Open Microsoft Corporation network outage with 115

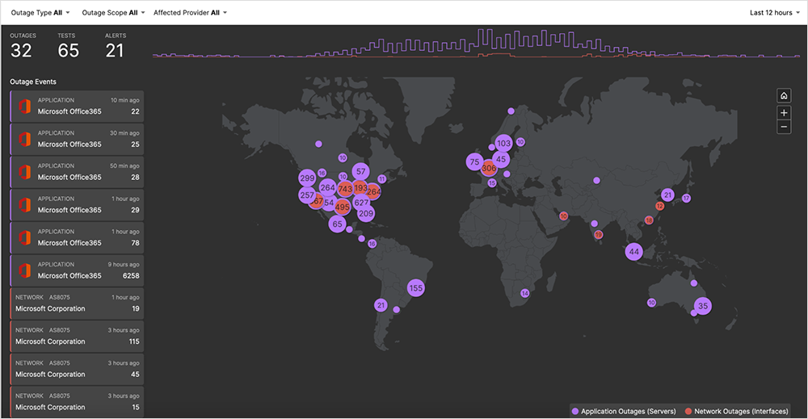(x=77, y=337)
